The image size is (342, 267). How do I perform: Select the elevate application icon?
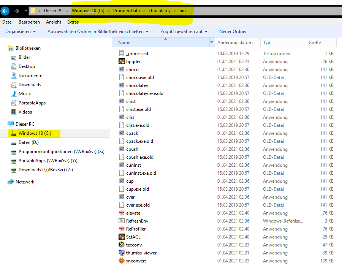[x=122, y=213]
